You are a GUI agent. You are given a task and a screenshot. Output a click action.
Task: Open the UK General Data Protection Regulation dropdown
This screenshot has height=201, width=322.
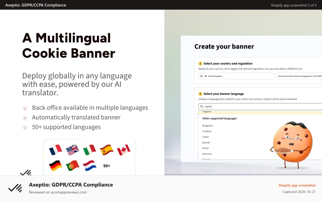[x=299, y=76]
